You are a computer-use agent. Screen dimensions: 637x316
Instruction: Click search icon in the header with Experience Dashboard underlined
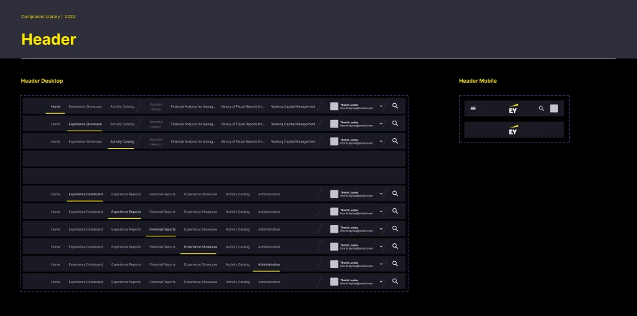[395, 193]
